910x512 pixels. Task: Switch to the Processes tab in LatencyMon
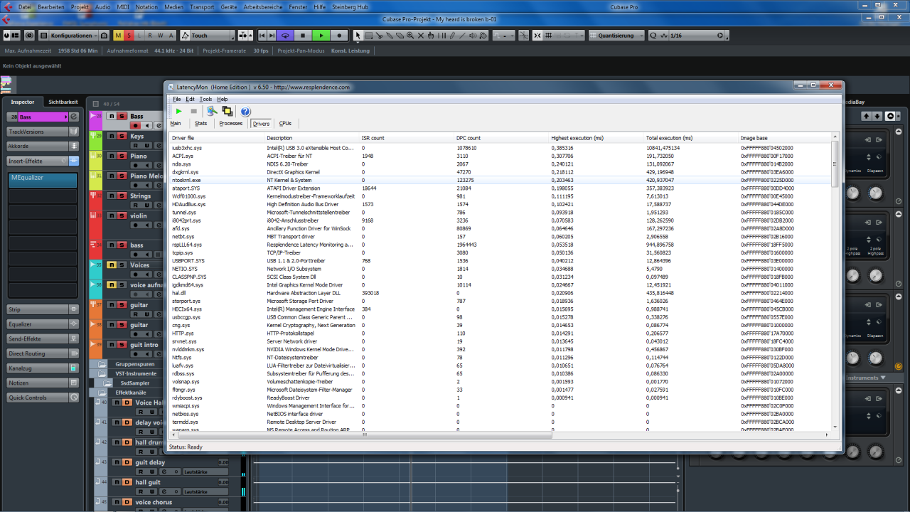pos(230,124)
